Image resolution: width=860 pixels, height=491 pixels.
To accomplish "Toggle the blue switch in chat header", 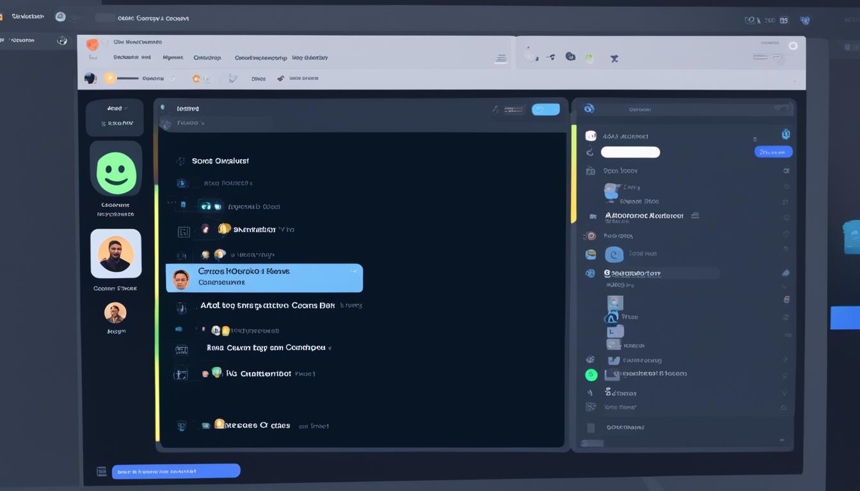I will pos(545,109).
